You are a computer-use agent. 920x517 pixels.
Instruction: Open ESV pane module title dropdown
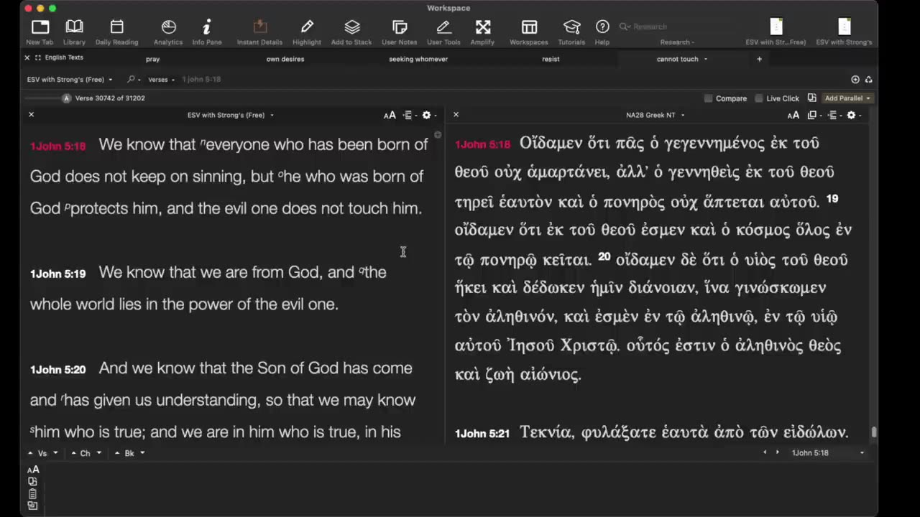point(230,115)
